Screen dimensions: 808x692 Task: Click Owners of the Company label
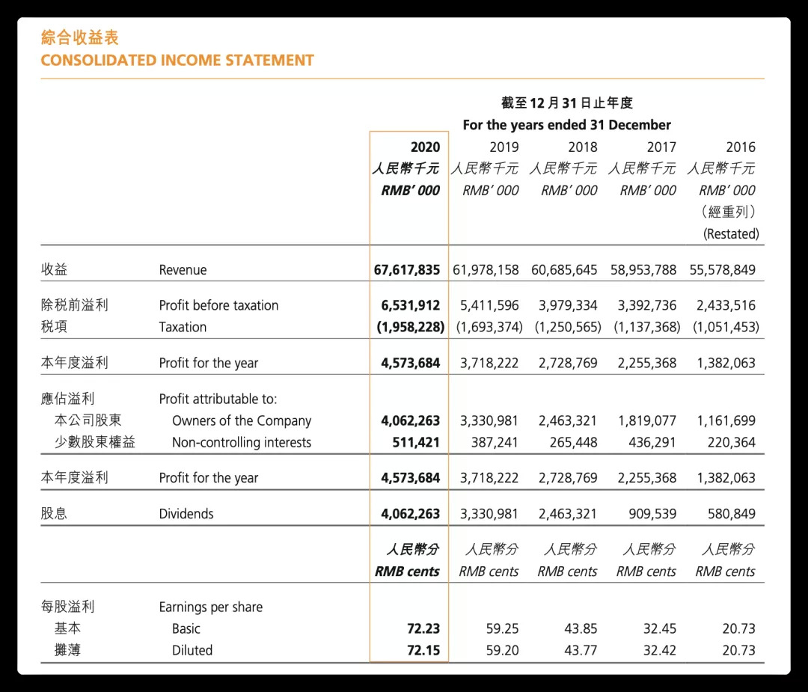pyautogui.click(x=242, y=421)
